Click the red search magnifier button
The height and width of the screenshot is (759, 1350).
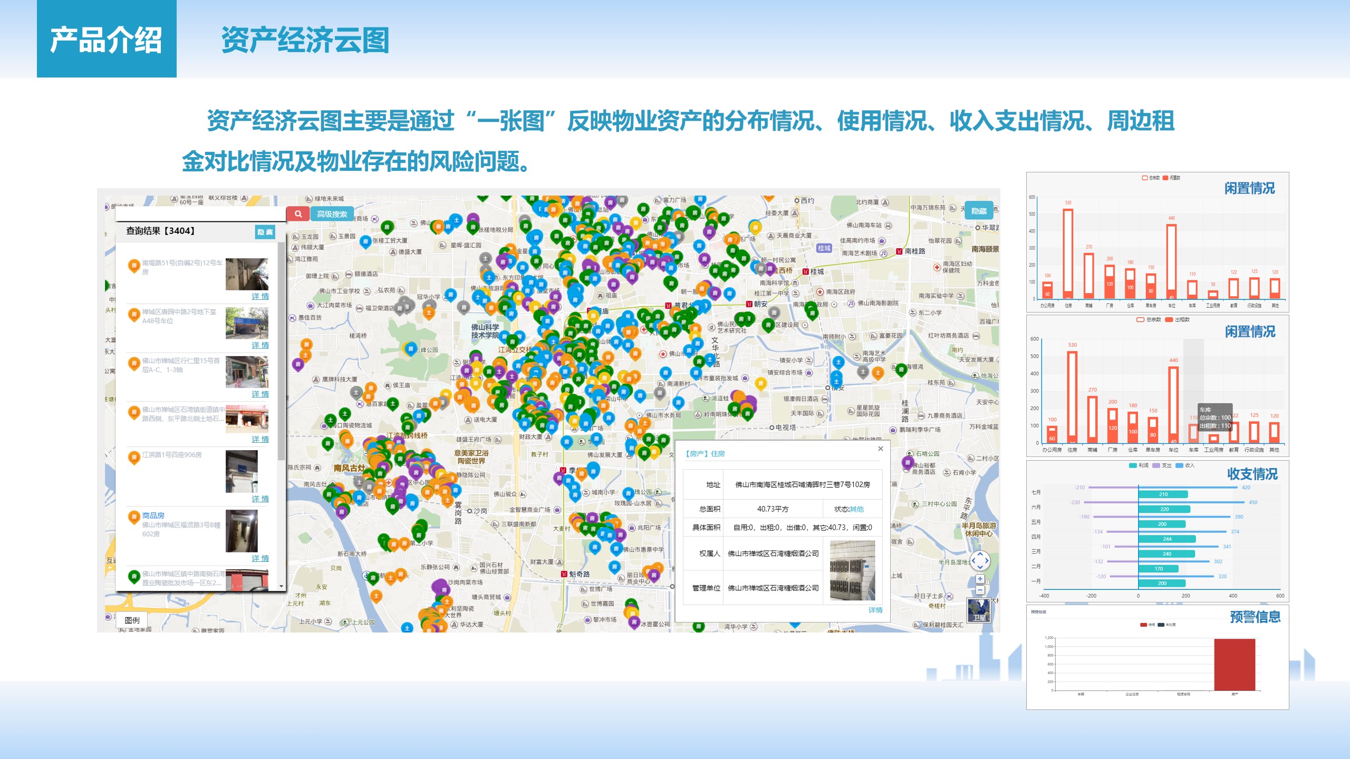pos(298,214)
